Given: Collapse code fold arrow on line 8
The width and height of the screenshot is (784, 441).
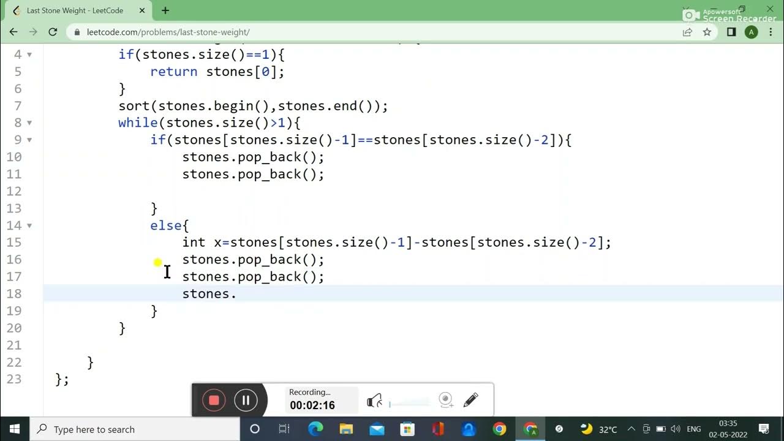Looking at the screenshot, I should (29, 123).
